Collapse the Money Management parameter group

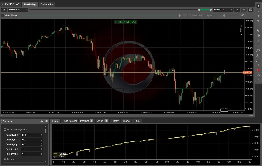click(15, 129)
